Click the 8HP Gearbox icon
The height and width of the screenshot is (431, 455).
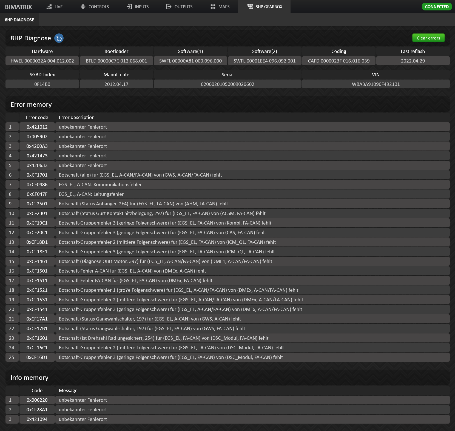250,7
